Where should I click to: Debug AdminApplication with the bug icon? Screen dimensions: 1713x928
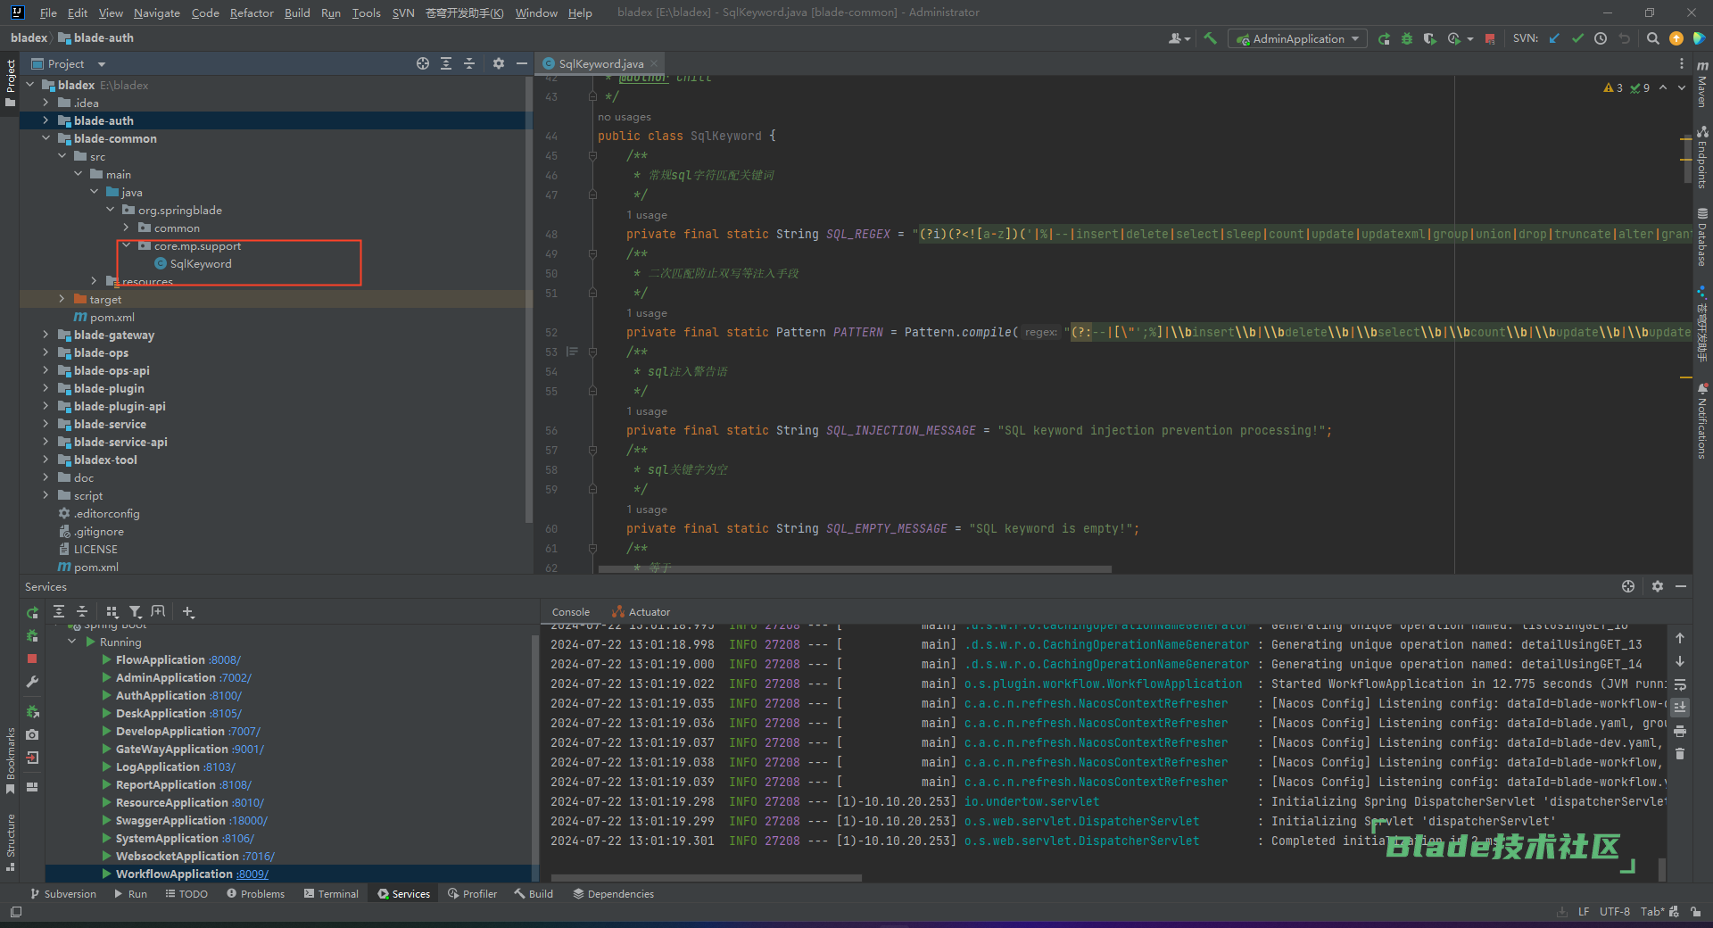(x=1407, y=38)
